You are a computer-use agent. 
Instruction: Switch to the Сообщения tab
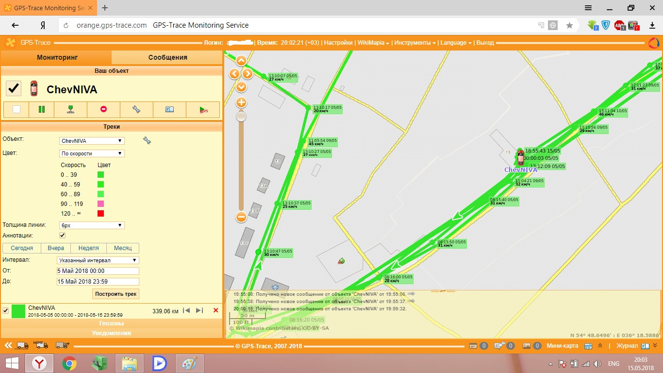point(167,57)
